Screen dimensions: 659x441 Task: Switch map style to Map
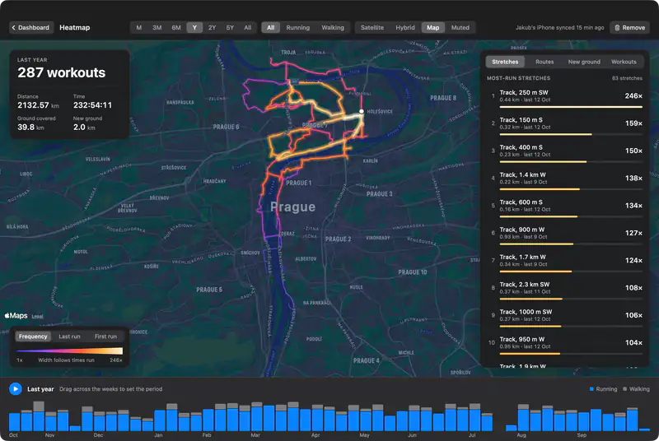[x=433, y=28]
